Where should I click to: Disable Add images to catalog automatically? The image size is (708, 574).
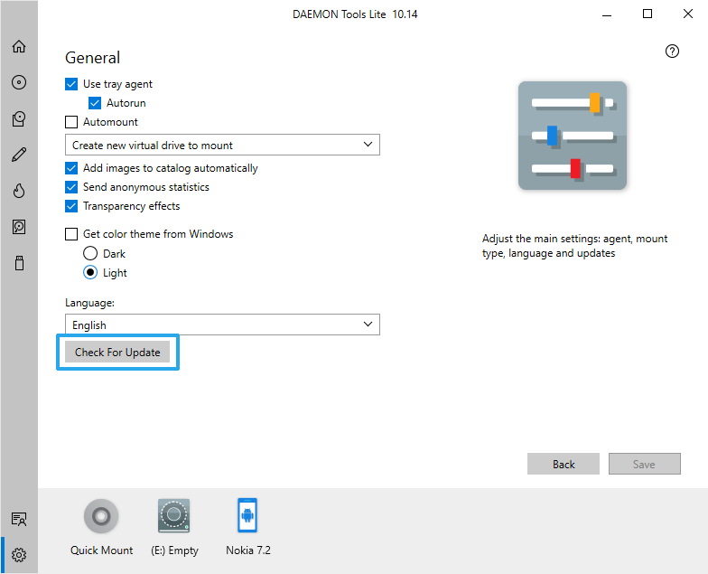click(71, 168)
